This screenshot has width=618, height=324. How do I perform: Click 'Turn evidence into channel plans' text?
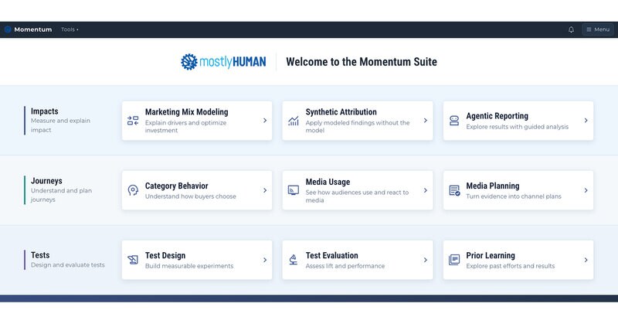click(x=514, y=196)
